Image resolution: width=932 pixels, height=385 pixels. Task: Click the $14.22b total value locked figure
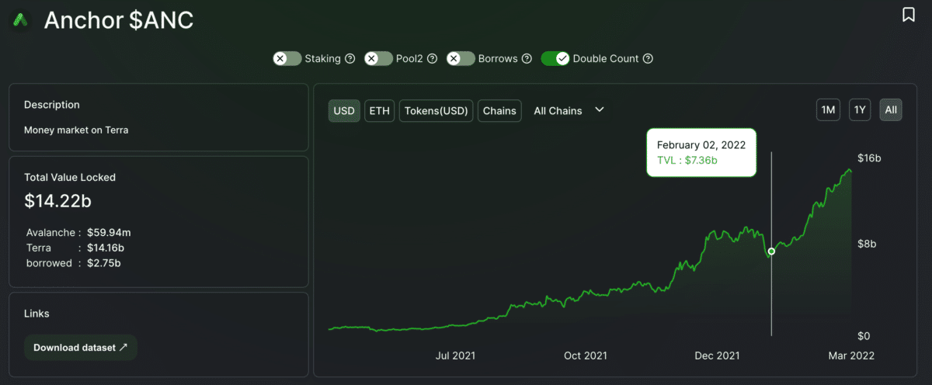click(58, 201)
